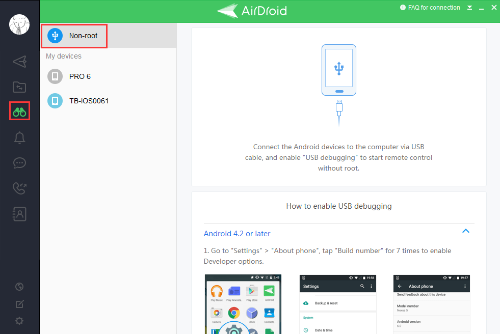Click the FAQ exclamation info icon
This screenshot has width=500, height=334.
403,7
